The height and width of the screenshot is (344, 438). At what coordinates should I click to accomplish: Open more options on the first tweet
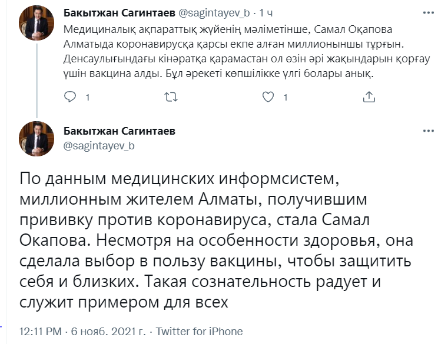tap(426, 12)
